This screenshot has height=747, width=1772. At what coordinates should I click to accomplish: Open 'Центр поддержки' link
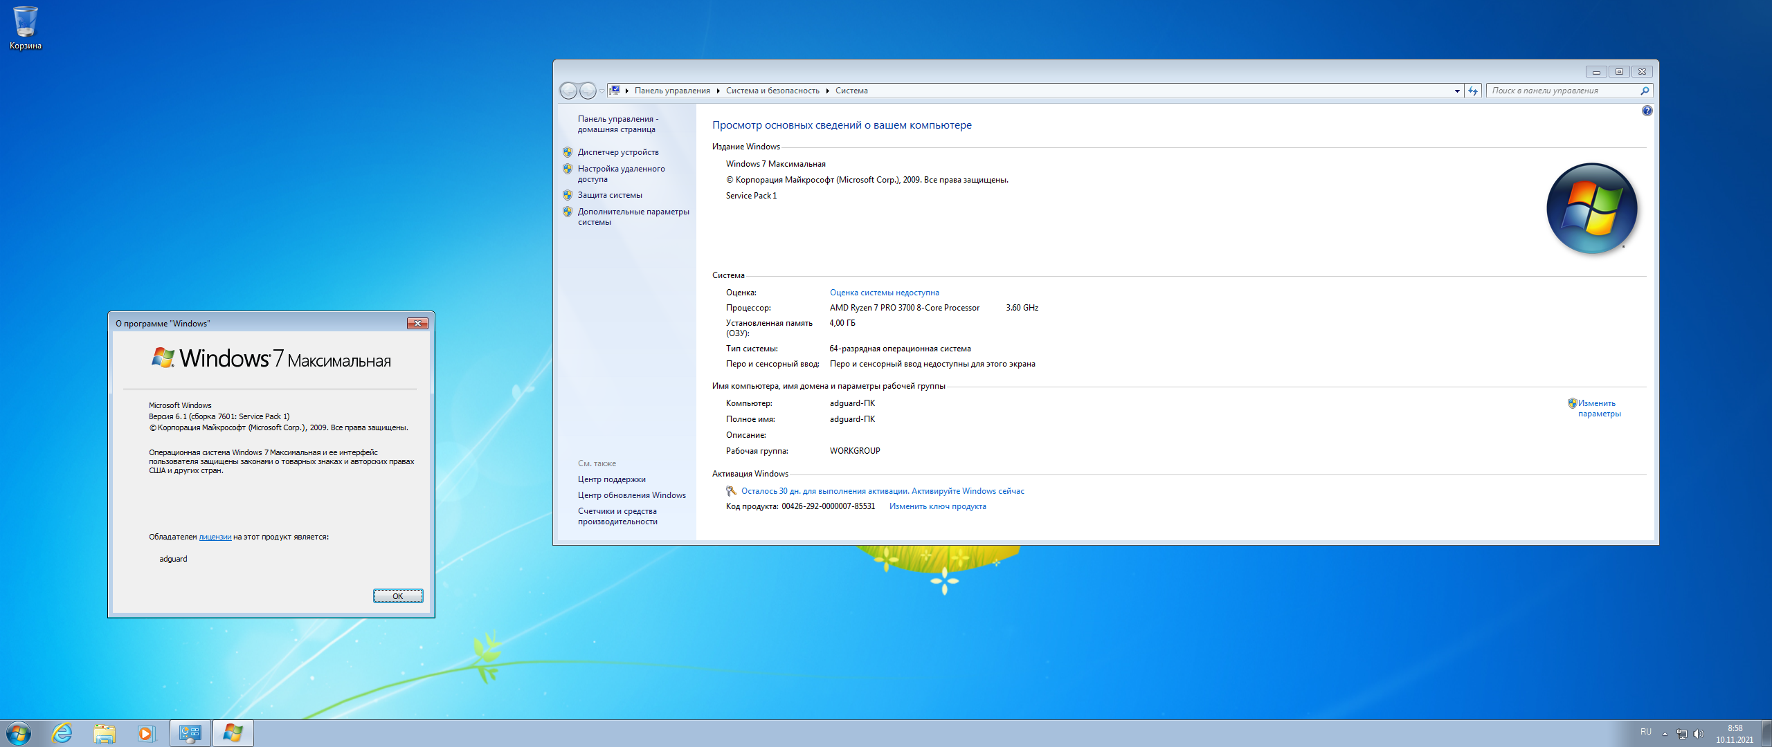(x=612, y=479)
